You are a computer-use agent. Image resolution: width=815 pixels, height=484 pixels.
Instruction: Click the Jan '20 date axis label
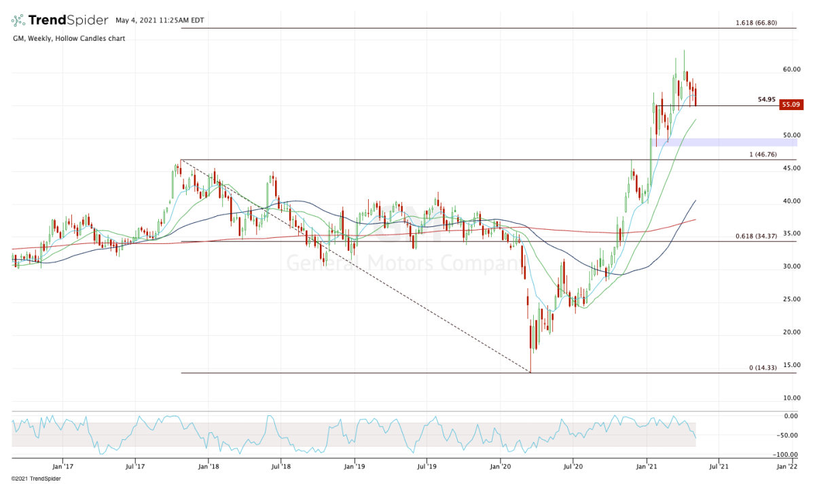501,467
